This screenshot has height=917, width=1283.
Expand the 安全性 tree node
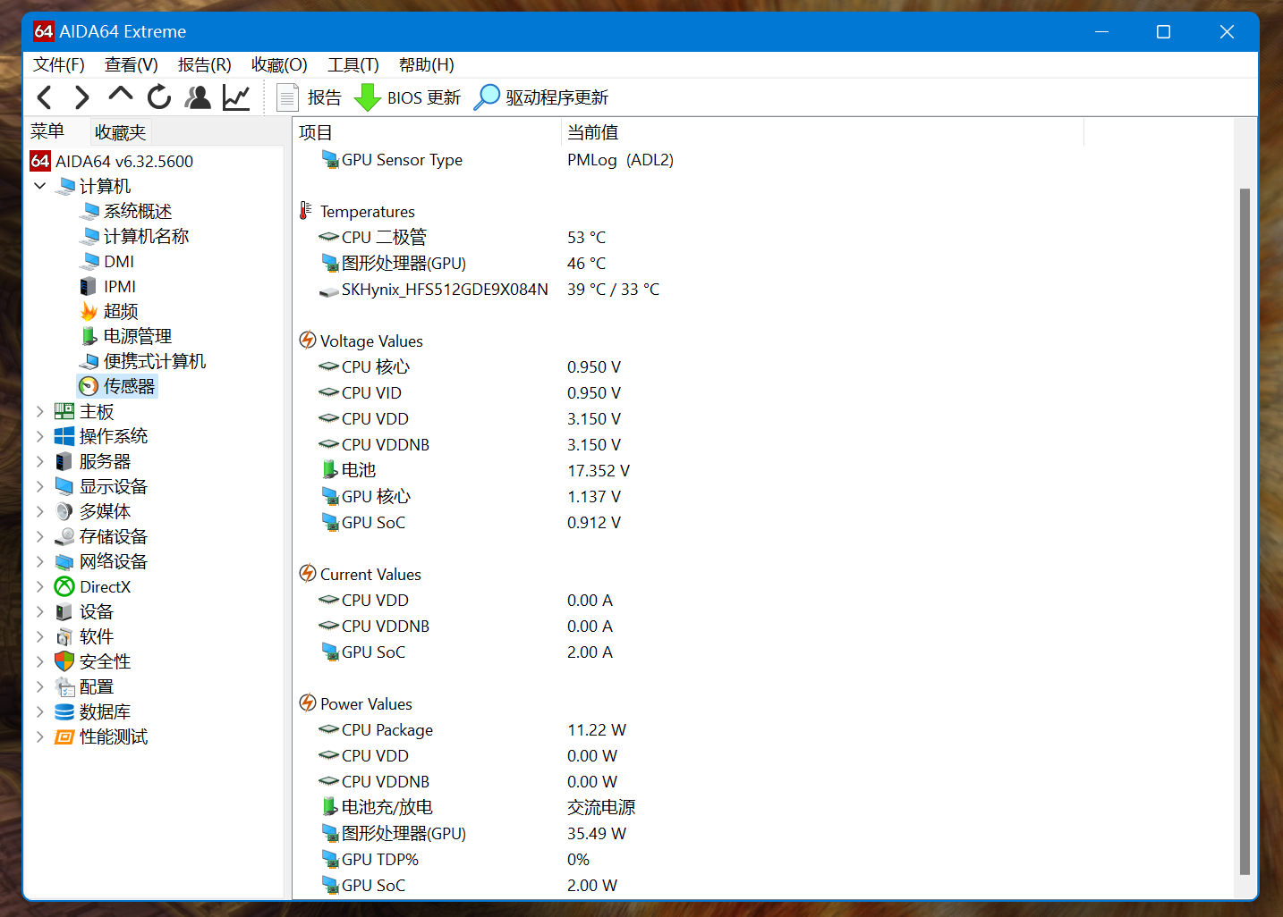tap(39, 661)
